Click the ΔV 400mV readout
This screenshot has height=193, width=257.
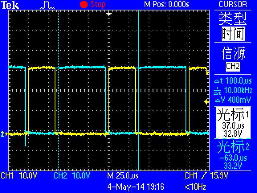point(233,100)
